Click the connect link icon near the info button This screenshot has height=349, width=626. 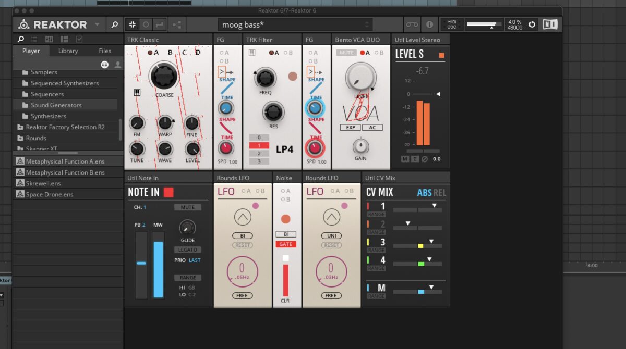(412, 24)
